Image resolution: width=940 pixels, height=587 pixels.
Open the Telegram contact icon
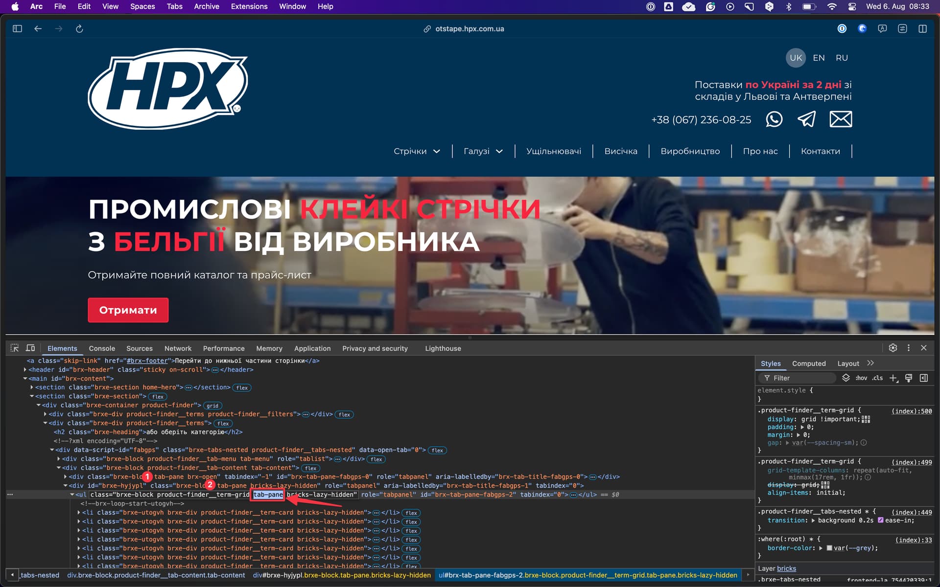coord(806,119)
